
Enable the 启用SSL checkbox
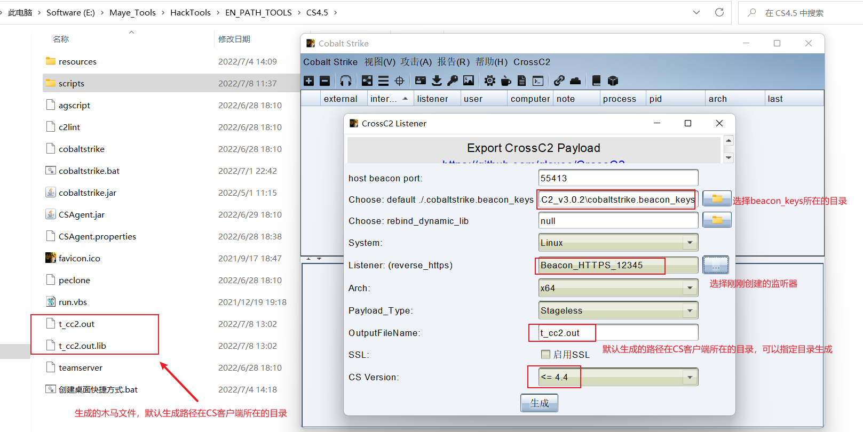[545, 354]
